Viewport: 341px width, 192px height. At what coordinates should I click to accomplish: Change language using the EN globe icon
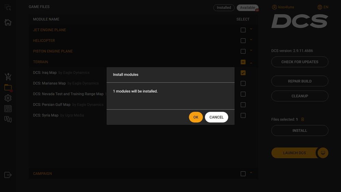[x=323, y=7]
